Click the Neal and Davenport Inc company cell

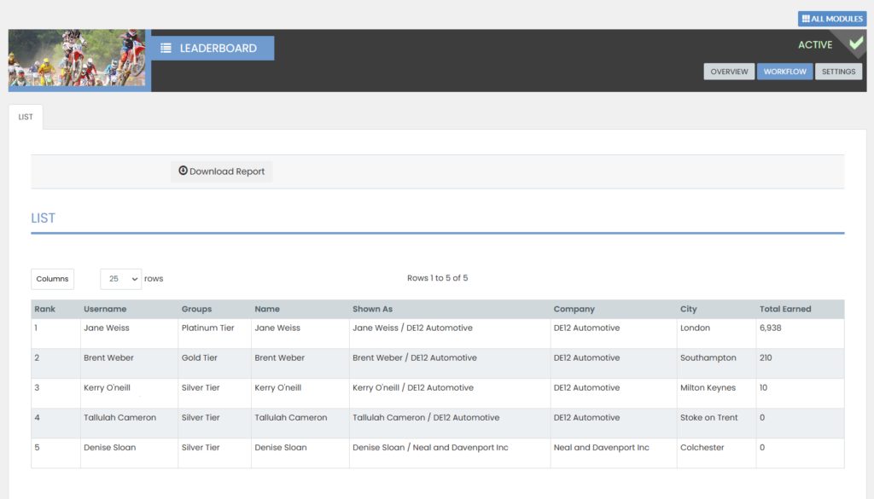pyautogui.click(x=601, y=447)
